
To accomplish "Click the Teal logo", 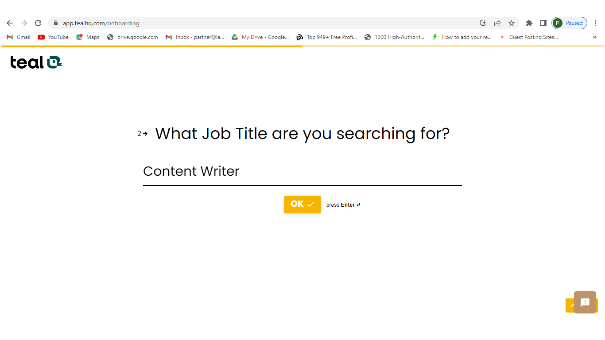I will tap(36, 62).
